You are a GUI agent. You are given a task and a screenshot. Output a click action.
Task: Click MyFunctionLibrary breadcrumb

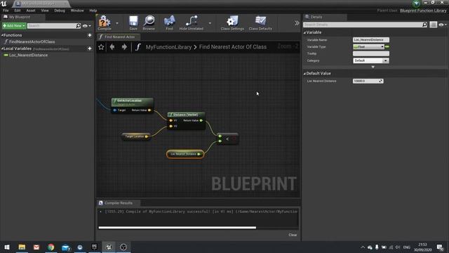tap(168, 47)
